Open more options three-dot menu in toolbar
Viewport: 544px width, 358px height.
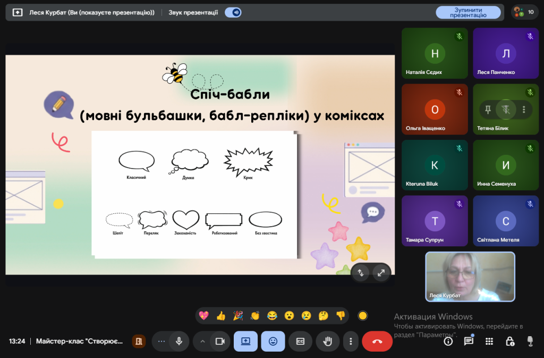pyautogui.click(x=350, y=342)
